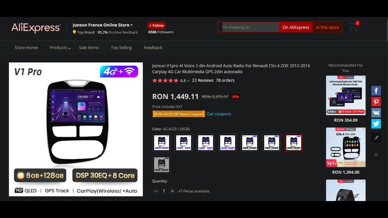Focus the "I'm shopping for..." search field
Viewport: 388px width, 218px height.
click(251, 27)
